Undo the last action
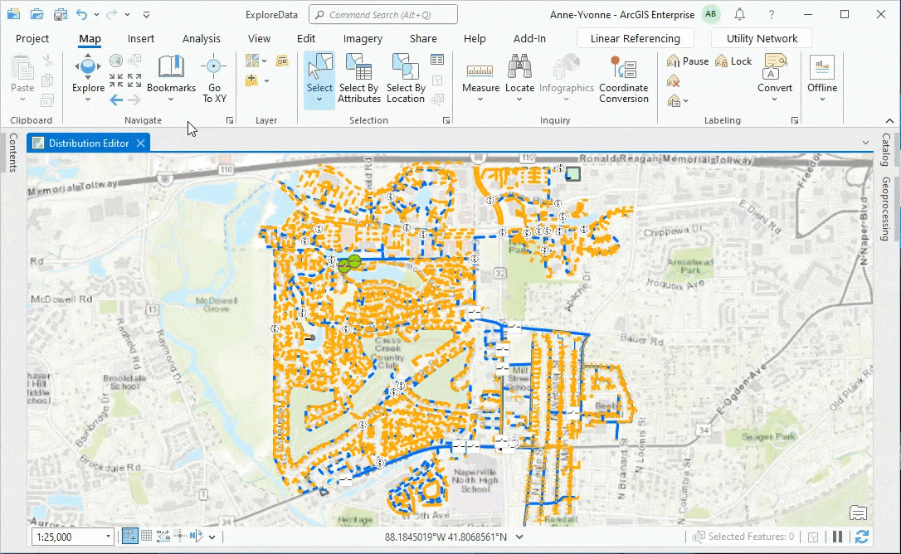This screenshot has height=554, width=901. [x=81, y=14]
